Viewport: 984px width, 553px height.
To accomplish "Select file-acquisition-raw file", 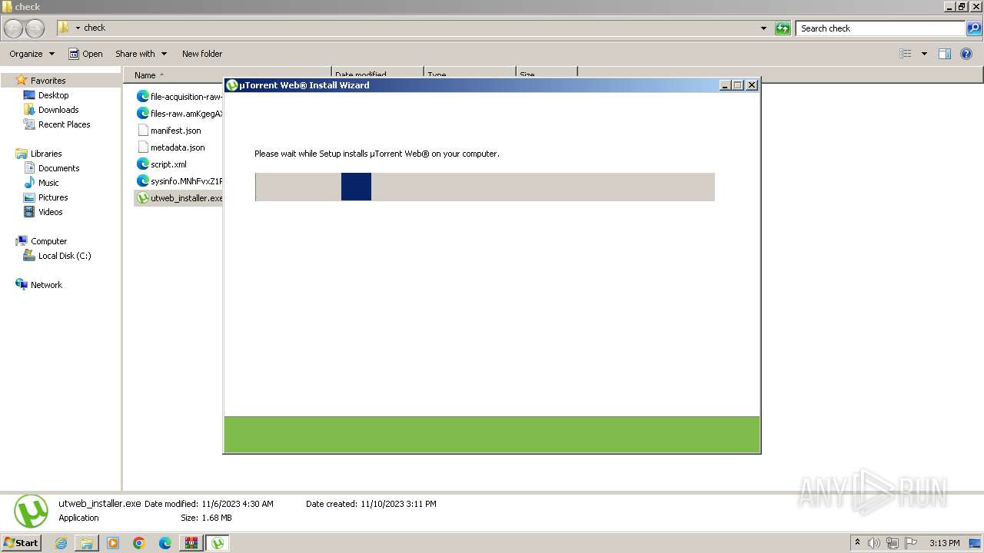I will click(179, 97).
